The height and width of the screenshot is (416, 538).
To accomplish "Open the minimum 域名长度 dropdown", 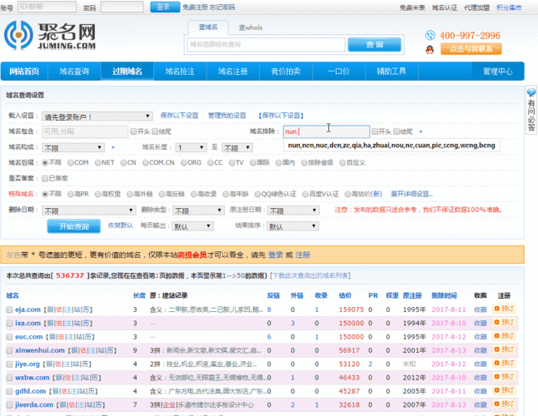I will coord(191,148).
